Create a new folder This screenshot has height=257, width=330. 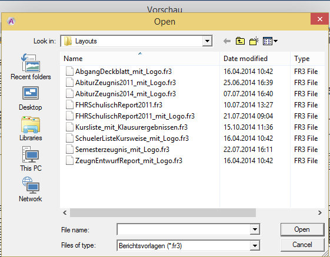(x=254, y=41)
